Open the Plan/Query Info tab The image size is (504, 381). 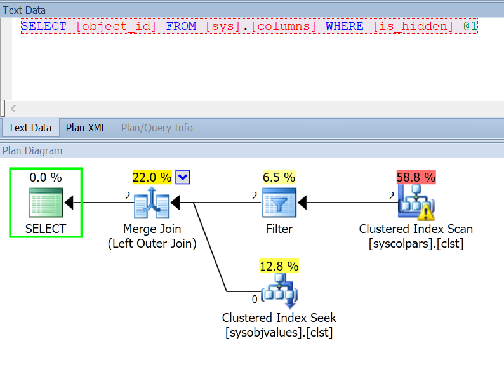pos(157,128)
